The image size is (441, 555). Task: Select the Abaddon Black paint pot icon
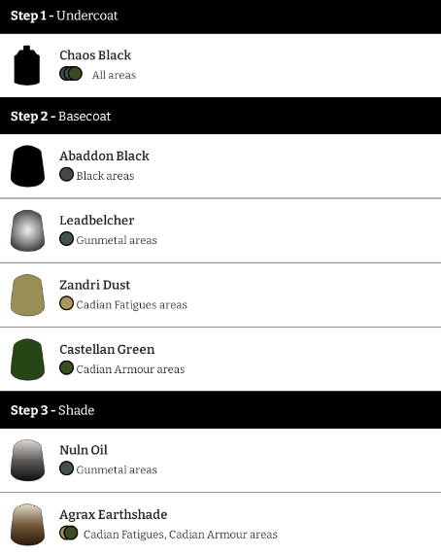click(x=27, y=165)
